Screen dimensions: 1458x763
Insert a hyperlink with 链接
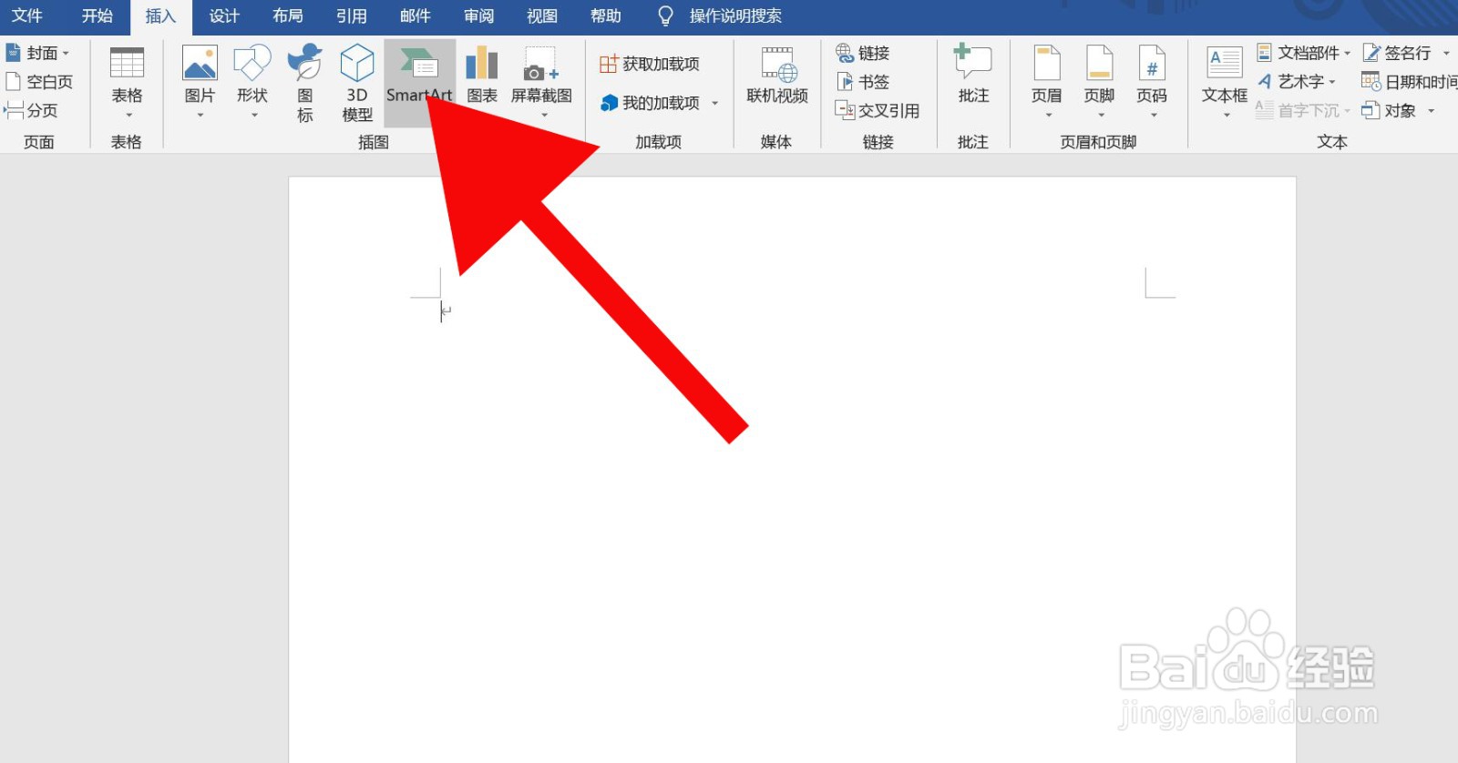point(863,53)
